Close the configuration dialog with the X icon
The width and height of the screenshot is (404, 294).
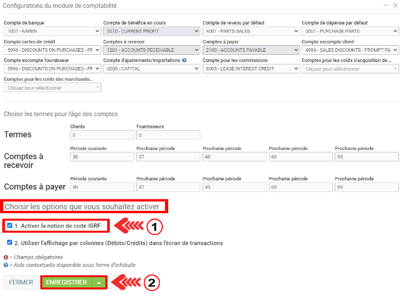(x=396, y=5)
